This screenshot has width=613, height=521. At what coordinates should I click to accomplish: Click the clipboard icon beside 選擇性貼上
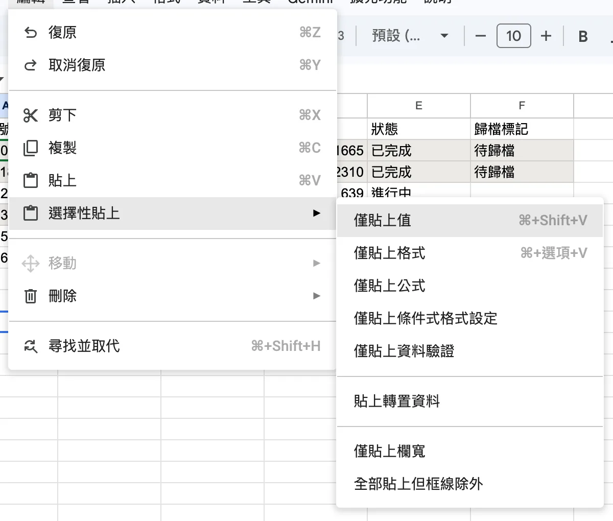coord(31,214)
